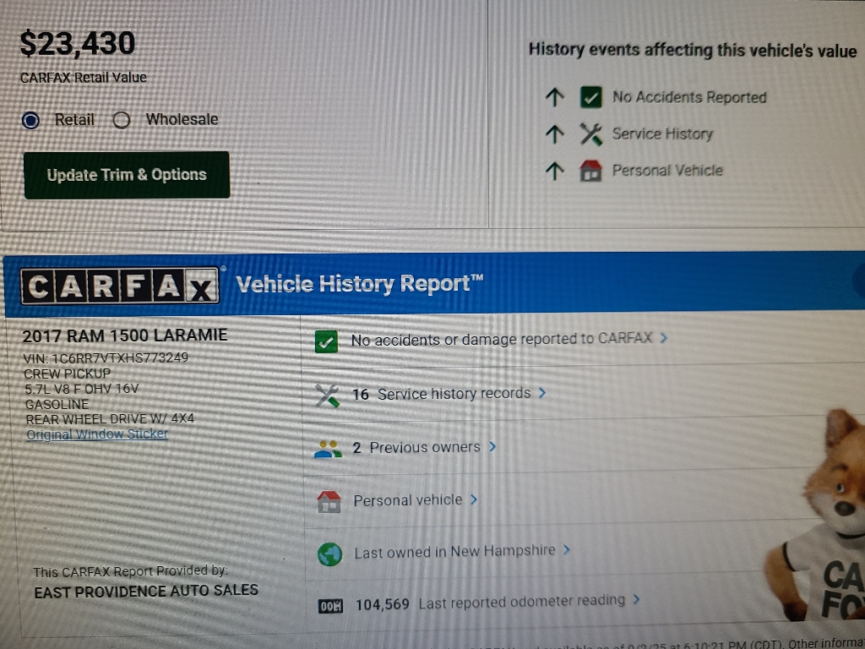
Task: Click the Vehicle History Report banner title
Action: (x=360, y=284)
